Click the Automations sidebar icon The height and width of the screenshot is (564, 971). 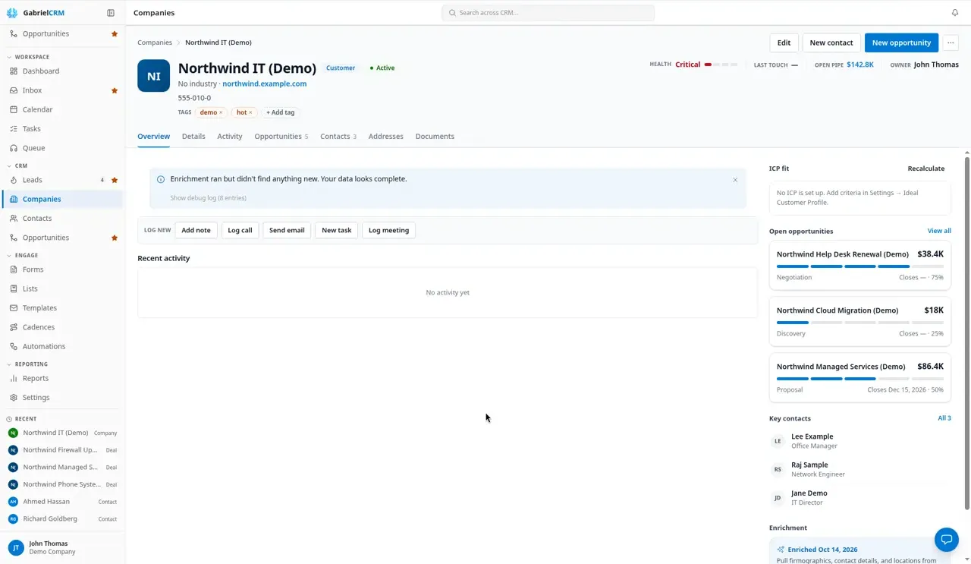click(14, 346)
